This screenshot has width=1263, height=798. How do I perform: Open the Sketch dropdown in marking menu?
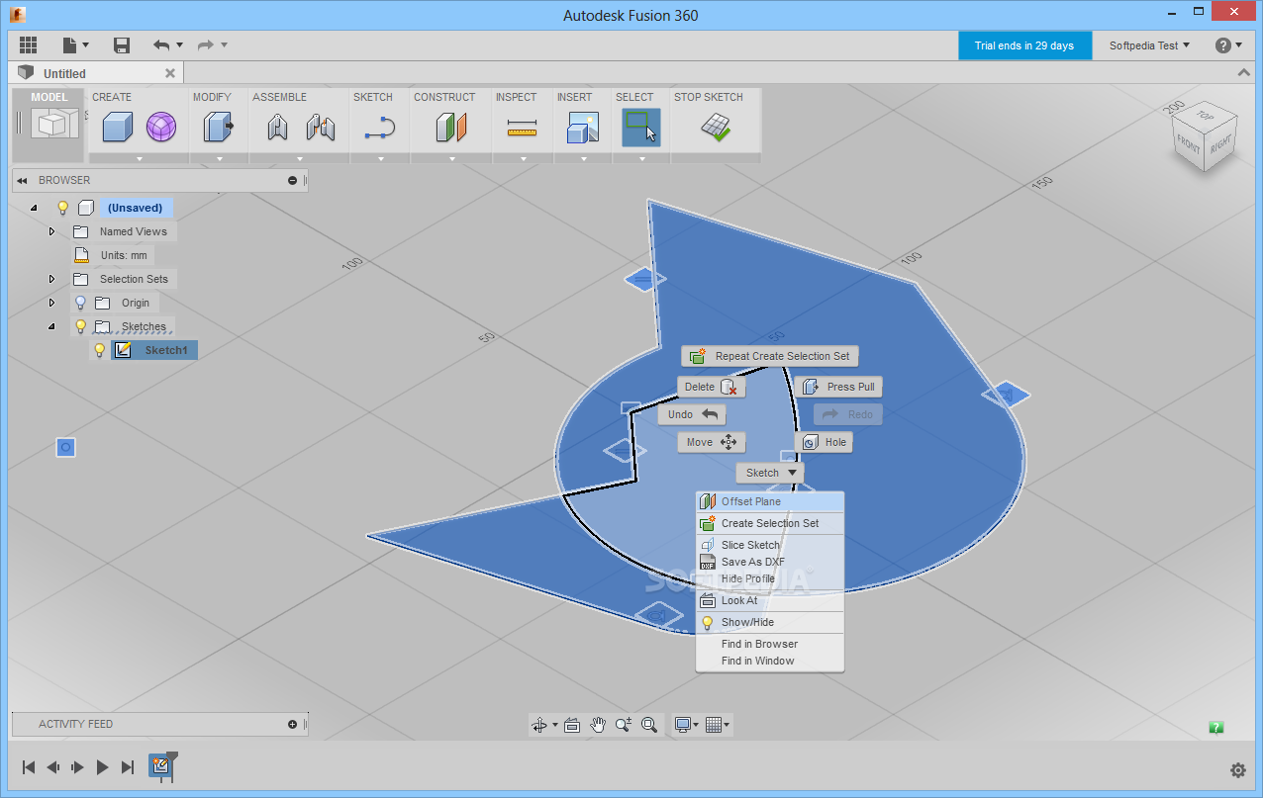770,473
